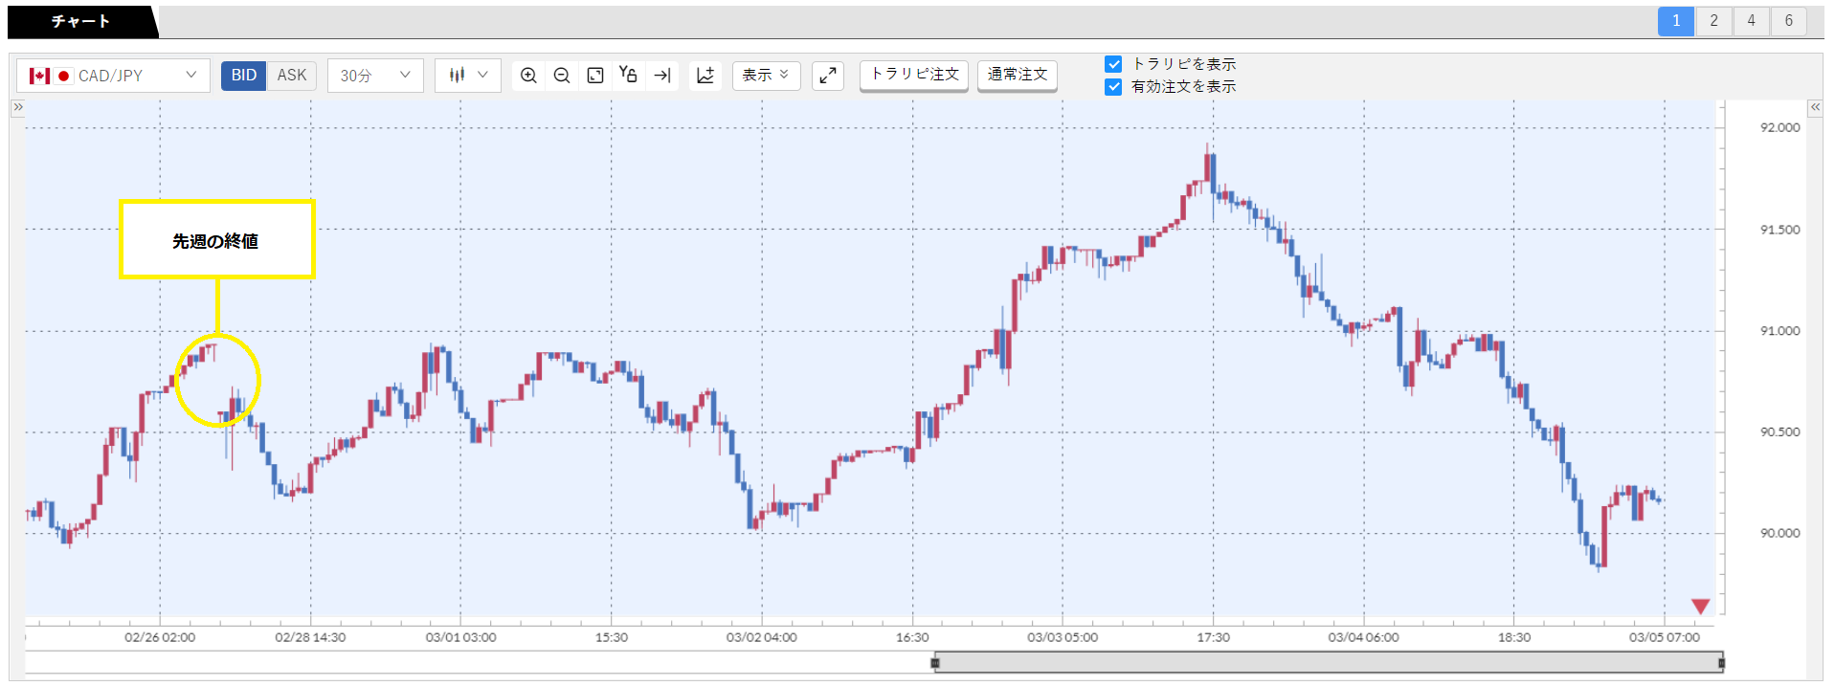Click the 02/28 14:30 time label
The height and width of the screenshot is (686, 1835).
[x=310, y=637]
